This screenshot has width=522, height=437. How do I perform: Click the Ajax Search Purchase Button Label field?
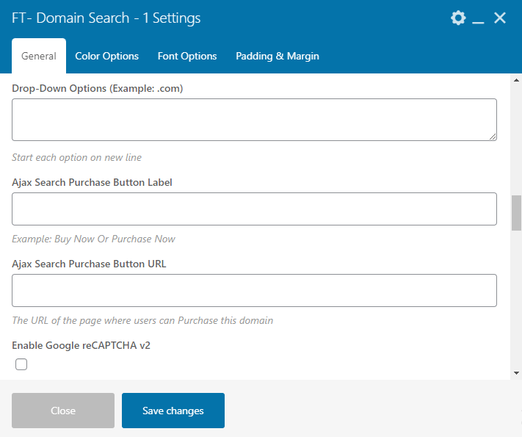pos(254,209)
